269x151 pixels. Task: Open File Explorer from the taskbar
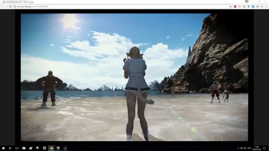click(24, 148)
